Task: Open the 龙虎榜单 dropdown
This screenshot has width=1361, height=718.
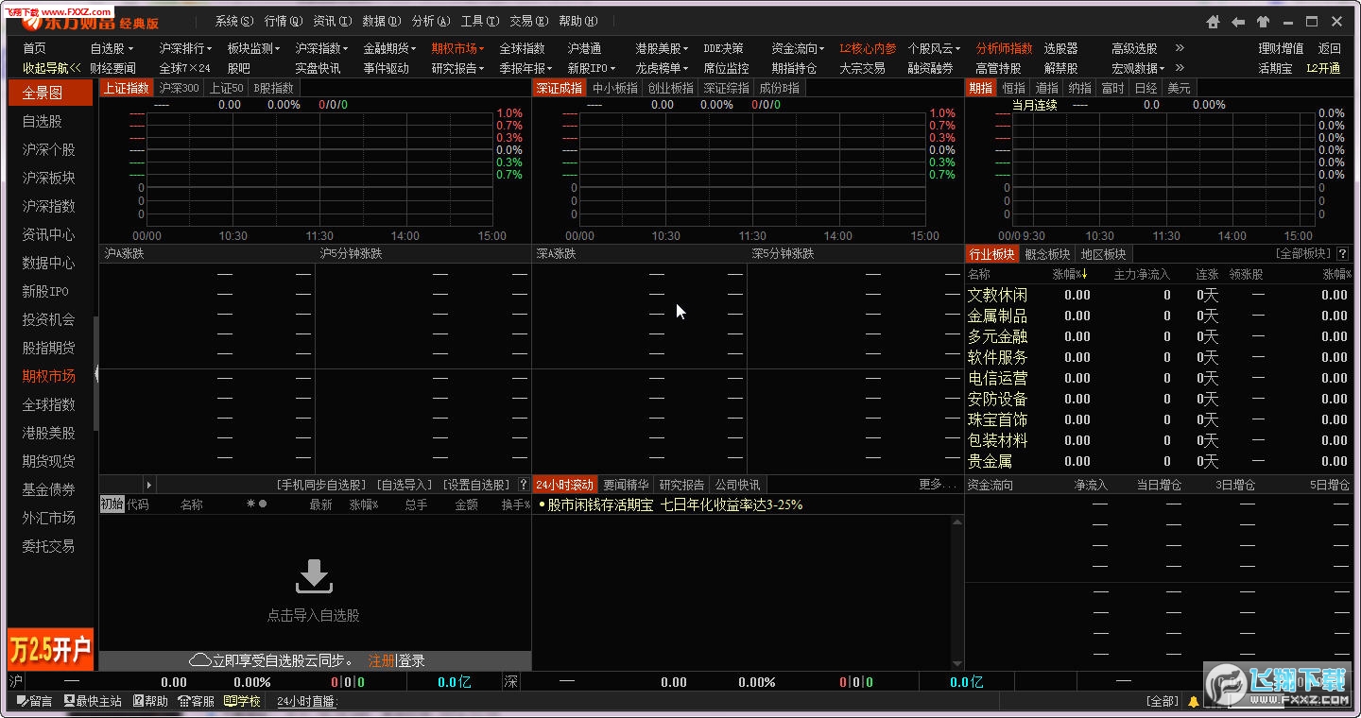Action: click(x=662, y=68)
